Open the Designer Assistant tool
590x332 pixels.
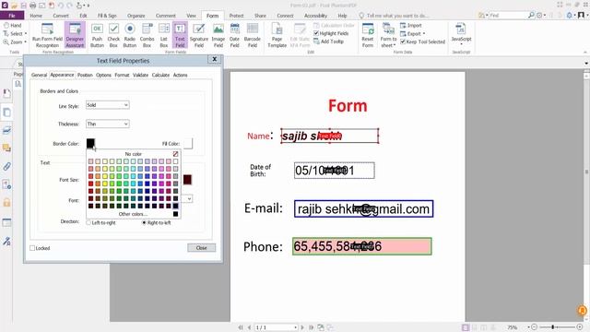click(x=75, y=35)
